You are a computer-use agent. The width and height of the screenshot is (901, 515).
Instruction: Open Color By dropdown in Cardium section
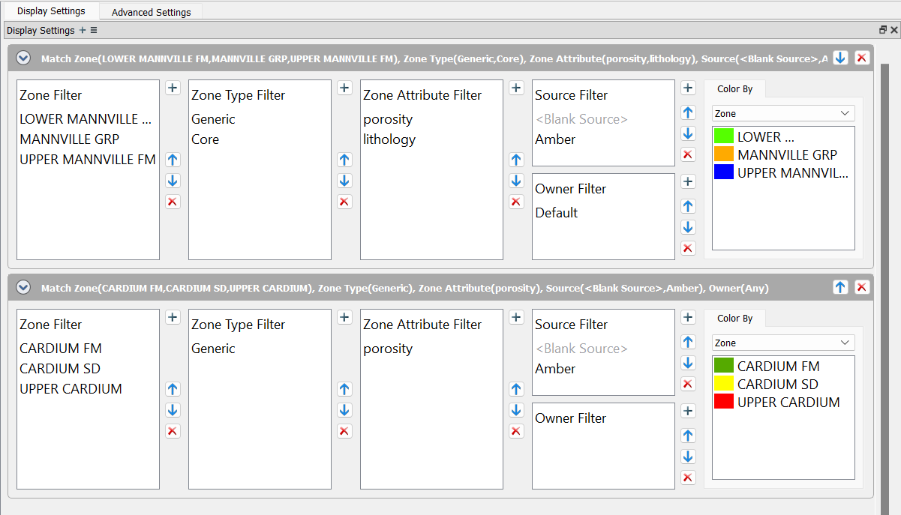pyautogui.click(x=783, y=343)
